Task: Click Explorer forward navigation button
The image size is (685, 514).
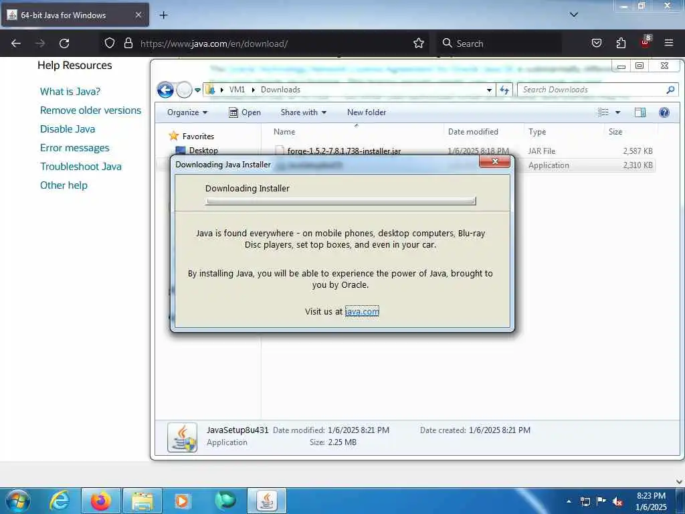Action: coord(185,90)
